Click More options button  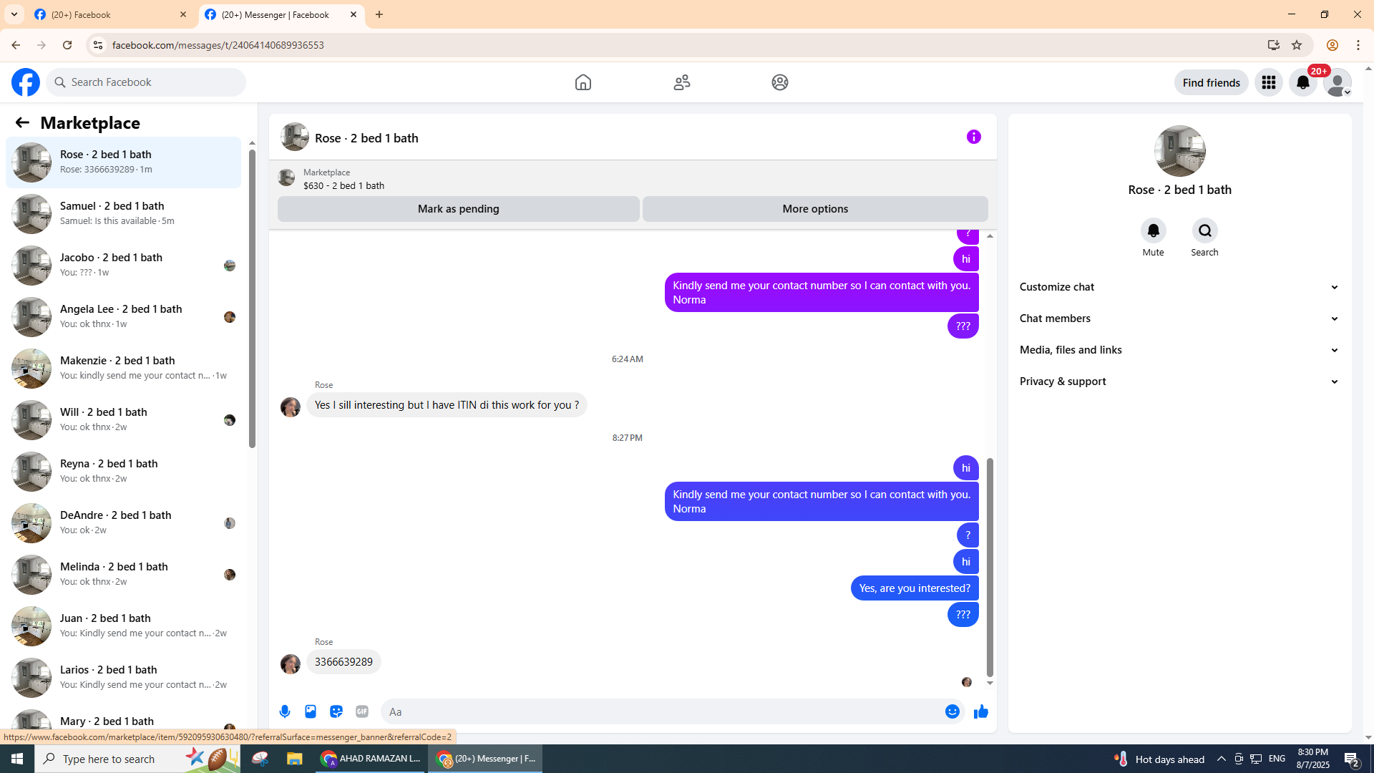coord(815,209)
